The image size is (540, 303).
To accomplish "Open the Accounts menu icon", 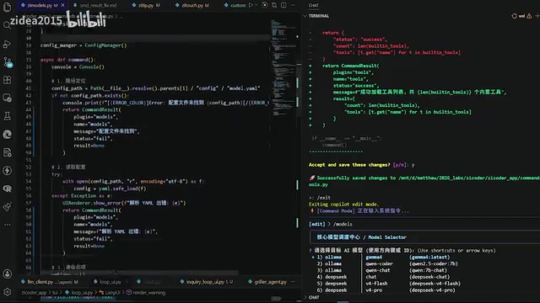I will pyautogui.click(x=8, y=274).
